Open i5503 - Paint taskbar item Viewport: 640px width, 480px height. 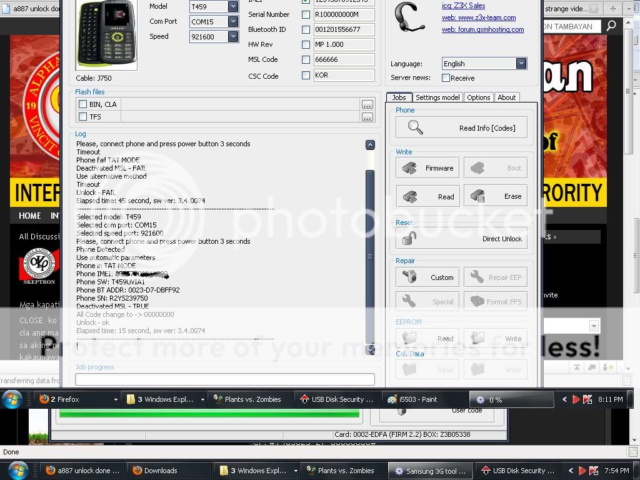(424, 399)
